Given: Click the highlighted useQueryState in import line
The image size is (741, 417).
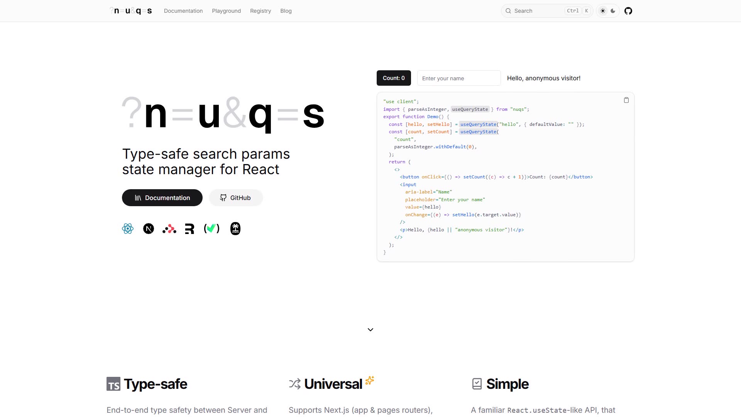Looking at the screenshot, I should (x=470, y=109).
